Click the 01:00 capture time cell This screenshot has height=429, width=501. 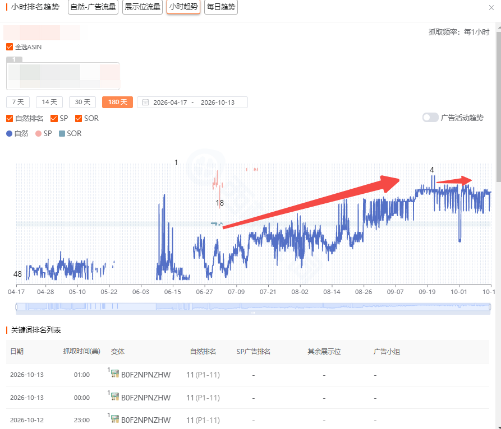pos(82,375)
